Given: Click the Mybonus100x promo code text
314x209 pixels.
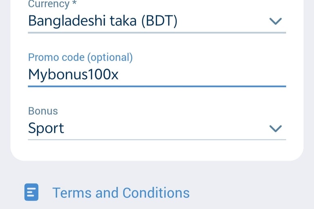Looking at the screenshot, I should (x=73, y=75).
